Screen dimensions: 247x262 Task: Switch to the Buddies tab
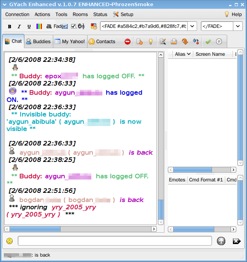pos(39,41)
